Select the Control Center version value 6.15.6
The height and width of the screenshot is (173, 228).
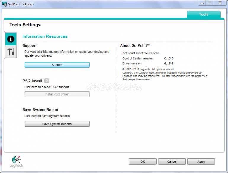click(x=169, y=58)
